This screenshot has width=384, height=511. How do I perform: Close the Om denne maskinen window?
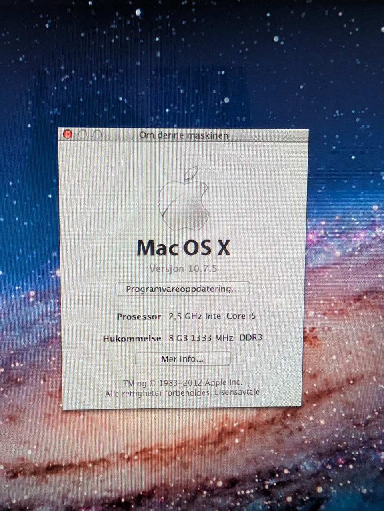pyautogui.click(x=68, y=135)
